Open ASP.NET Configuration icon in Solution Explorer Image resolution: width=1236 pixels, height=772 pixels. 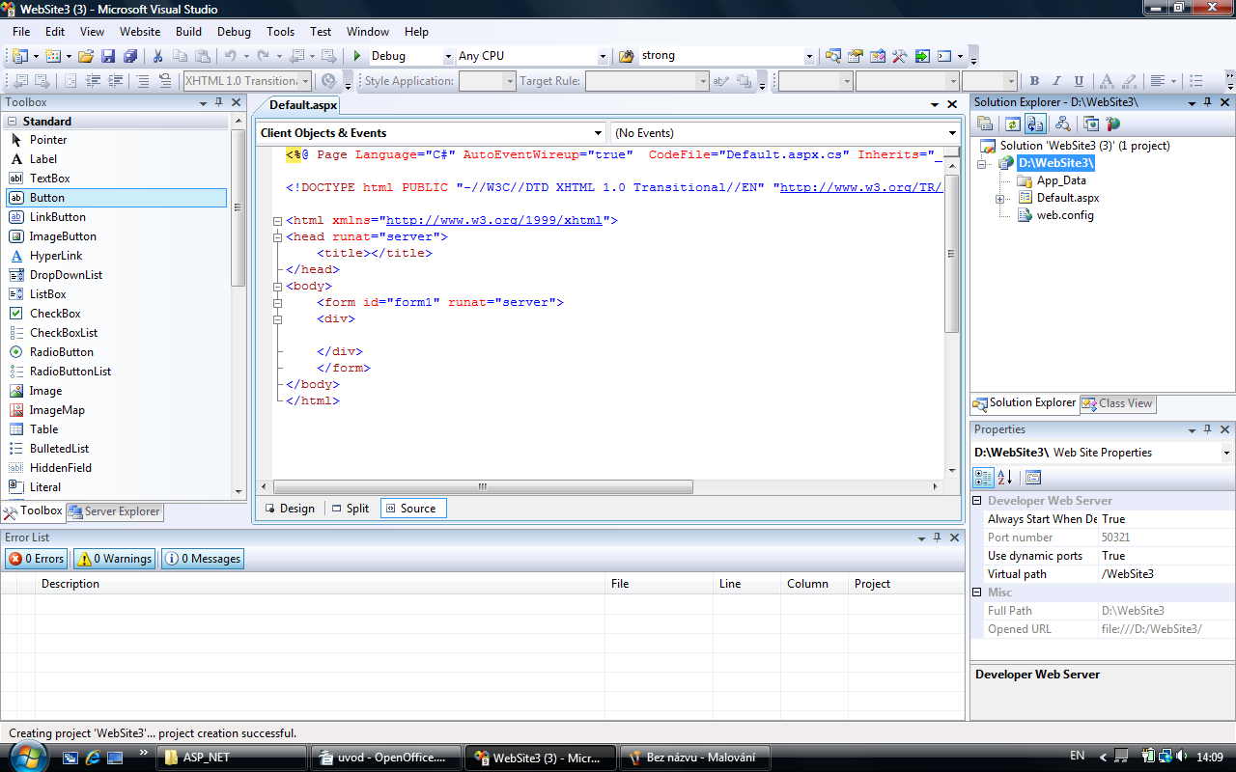coord(1113,124)
